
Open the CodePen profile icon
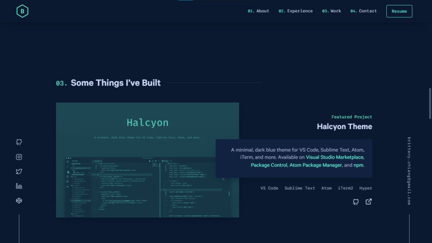click(x=19, y=201)
